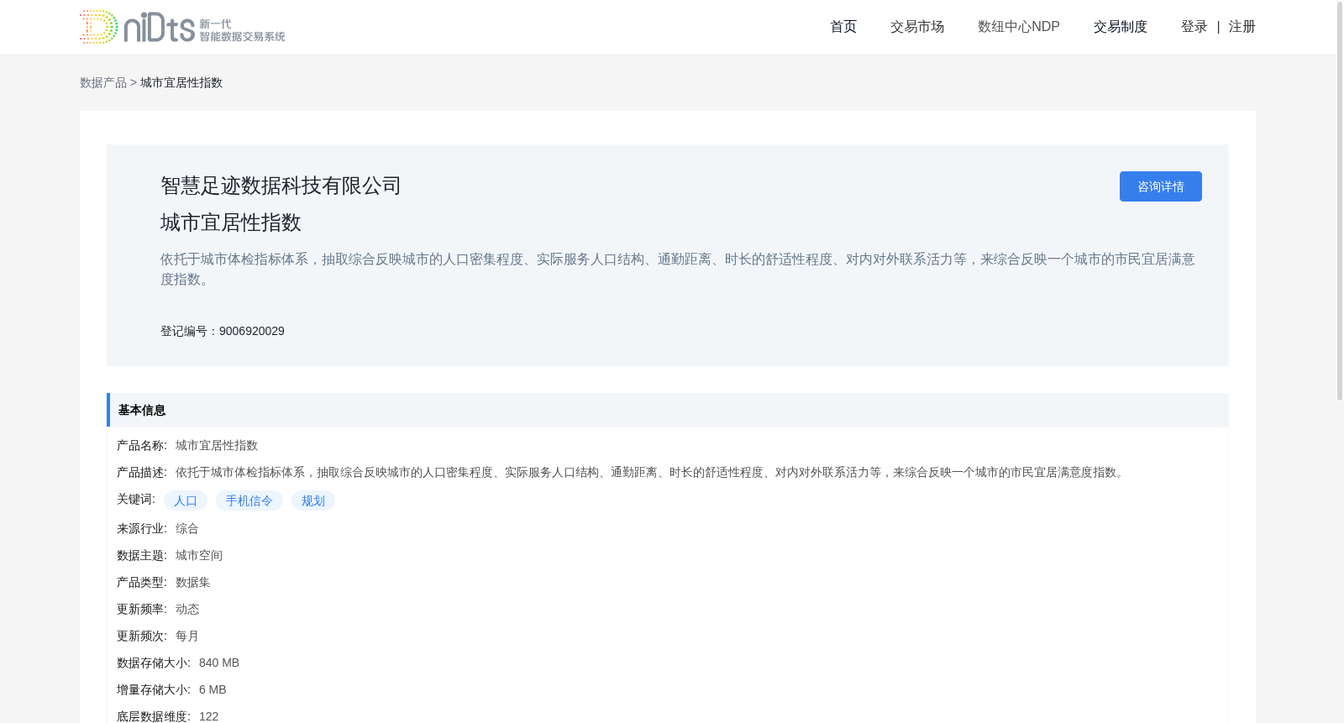Select the 规划 keyword tag
Image resolution: width=1344 pixels, height=723 pixels.
click(313, 500)
